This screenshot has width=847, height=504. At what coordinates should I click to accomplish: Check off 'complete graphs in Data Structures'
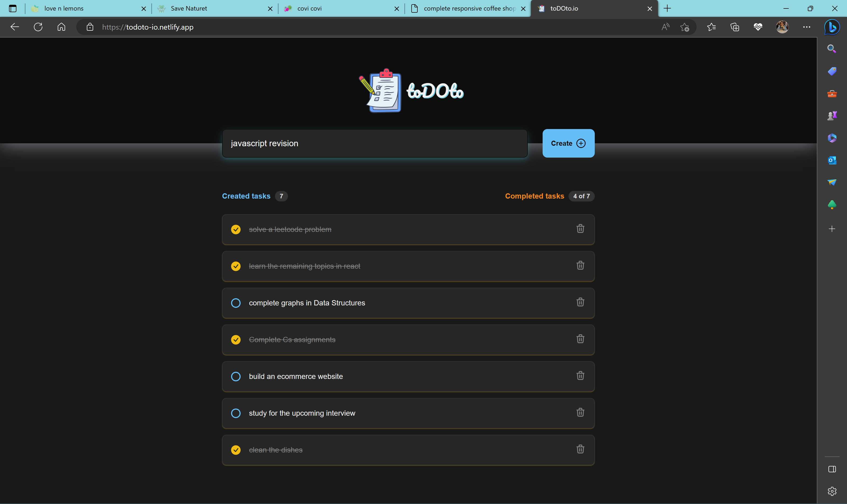click(236, 303)
